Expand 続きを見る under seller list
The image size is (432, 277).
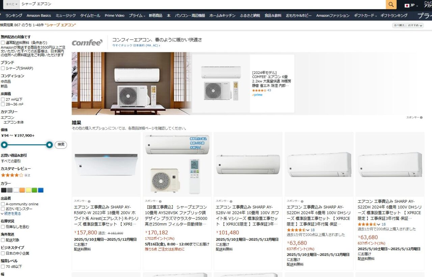(x=11, y=214)
